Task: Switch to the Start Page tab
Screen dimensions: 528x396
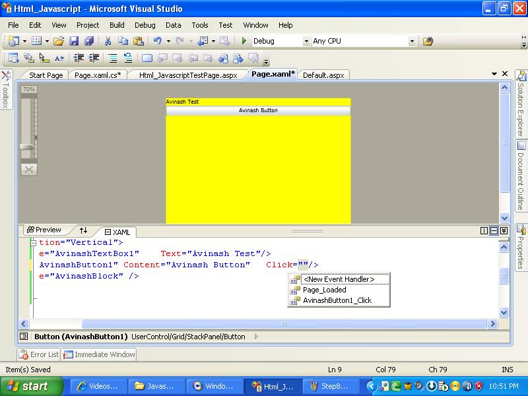Action: pos(46,75)
